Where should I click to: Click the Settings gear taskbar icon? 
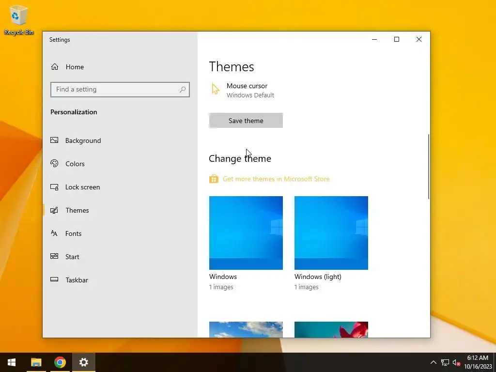83,362
